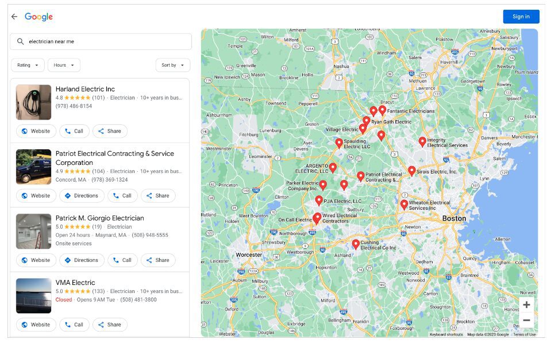
Task: Open Patrick M. Giorgio Electrician listing
Action: [100, 218]
